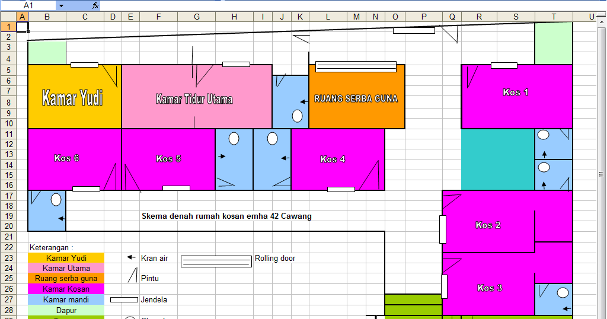Click the Select All corner box
The image size is (607, 319).
click(8, 17)
